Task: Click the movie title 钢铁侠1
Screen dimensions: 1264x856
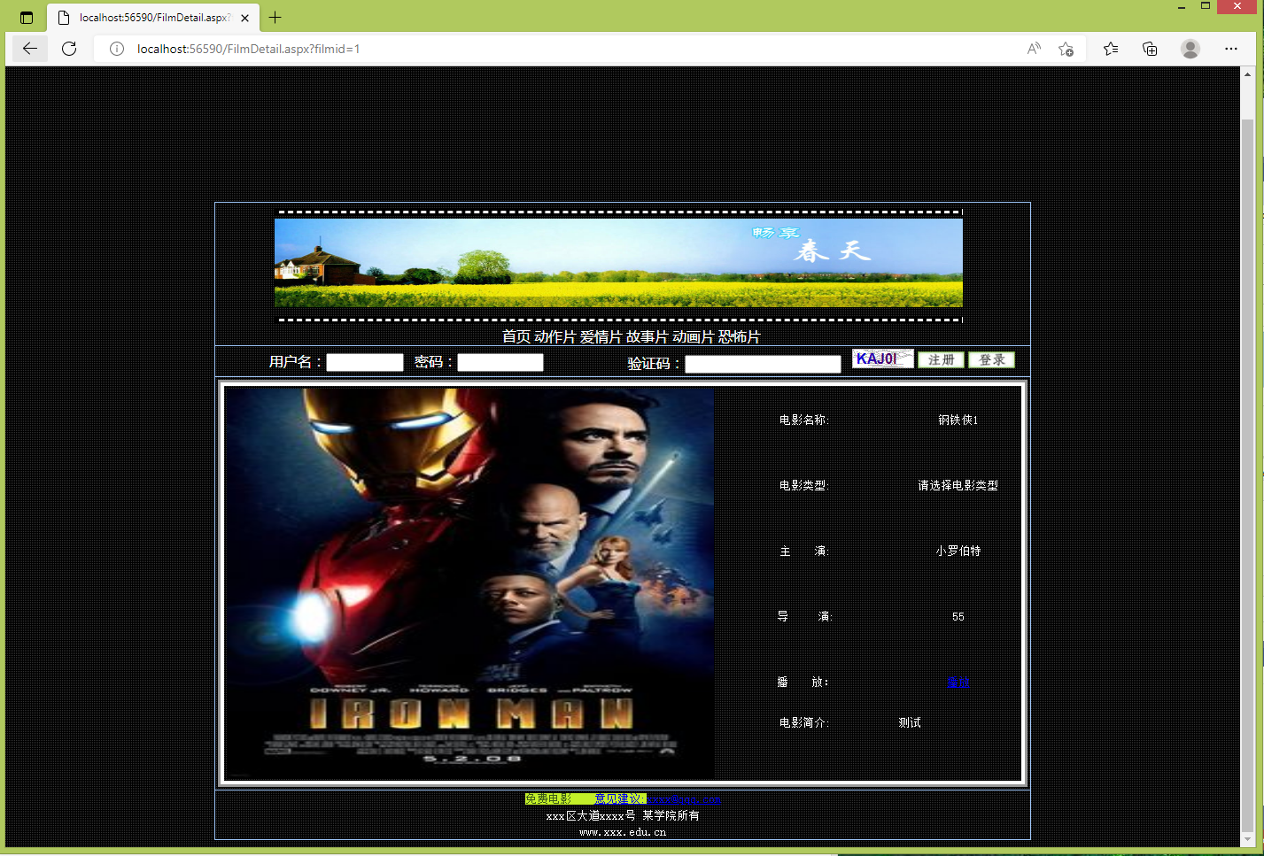Action: click(x=958, y=420)
